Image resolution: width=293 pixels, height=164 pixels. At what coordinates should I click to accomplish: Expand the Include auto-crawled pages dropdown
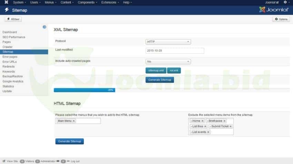point(168,62)
